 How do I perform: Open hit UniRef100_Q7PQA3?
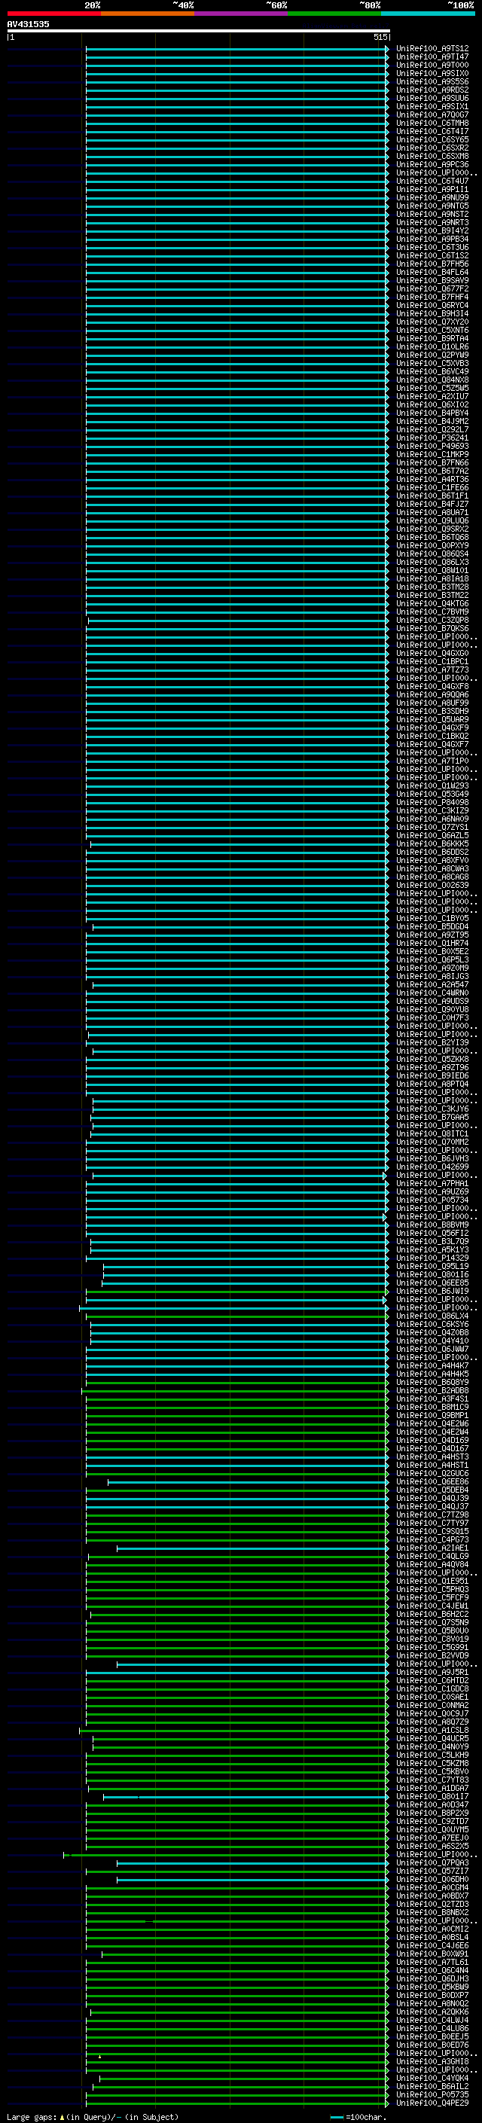point(432,1862)
